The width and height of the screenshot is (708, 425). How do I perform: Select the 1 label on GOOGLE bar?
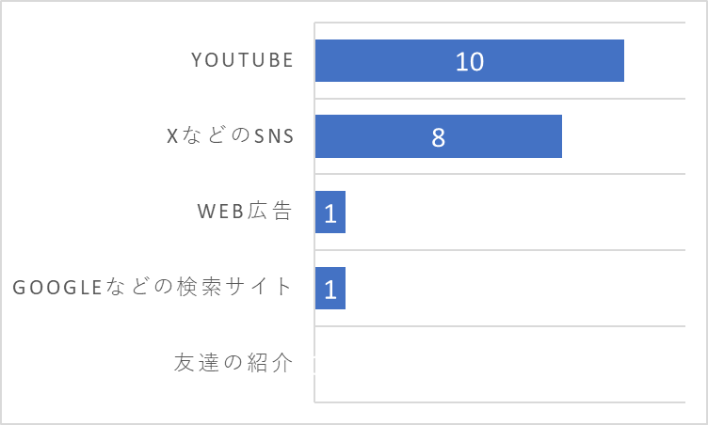pos(330,290)
